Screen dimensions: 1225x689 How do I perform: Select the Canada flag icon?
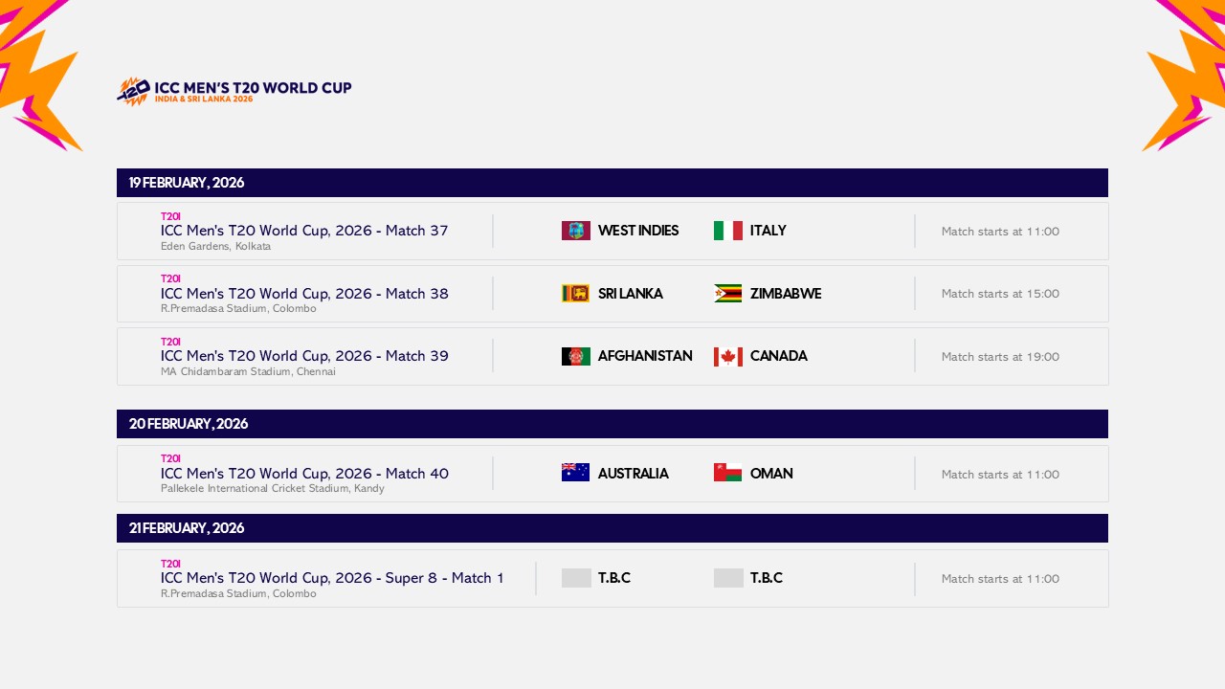pyautogui.click(x=727, y=355)
